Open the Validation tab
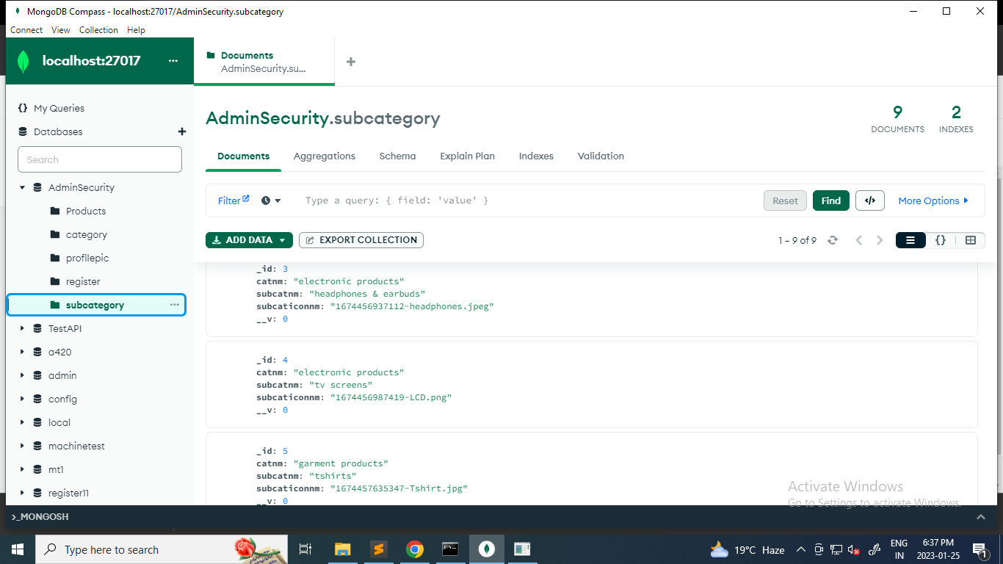 (601, 156)
